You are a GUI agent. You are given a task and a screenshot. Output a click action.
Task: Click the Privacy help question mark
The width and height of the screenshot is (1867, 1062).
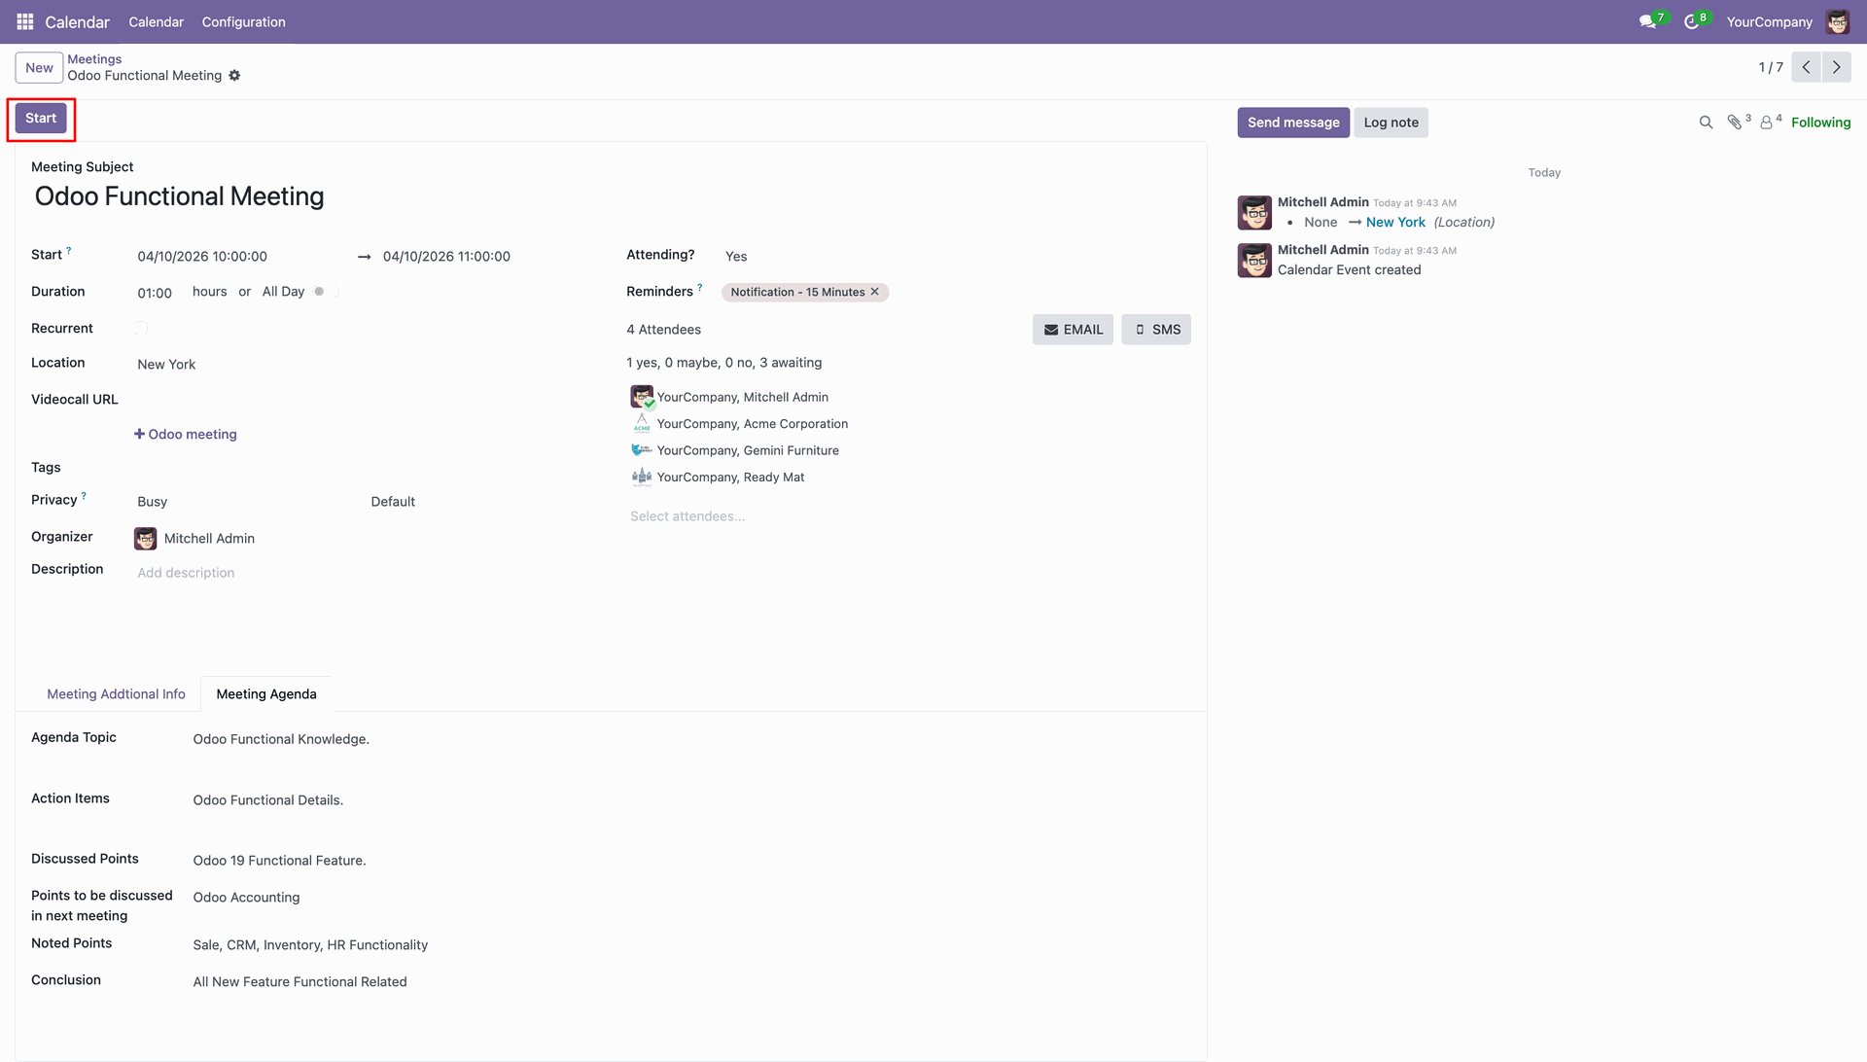84,496
